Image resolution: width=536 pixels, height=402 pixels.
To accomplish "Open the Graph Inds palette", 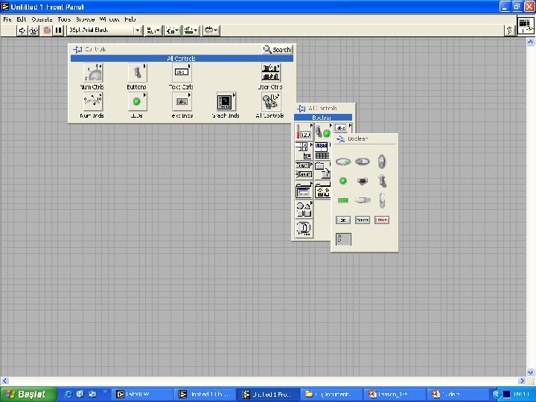I will point(226,101).
